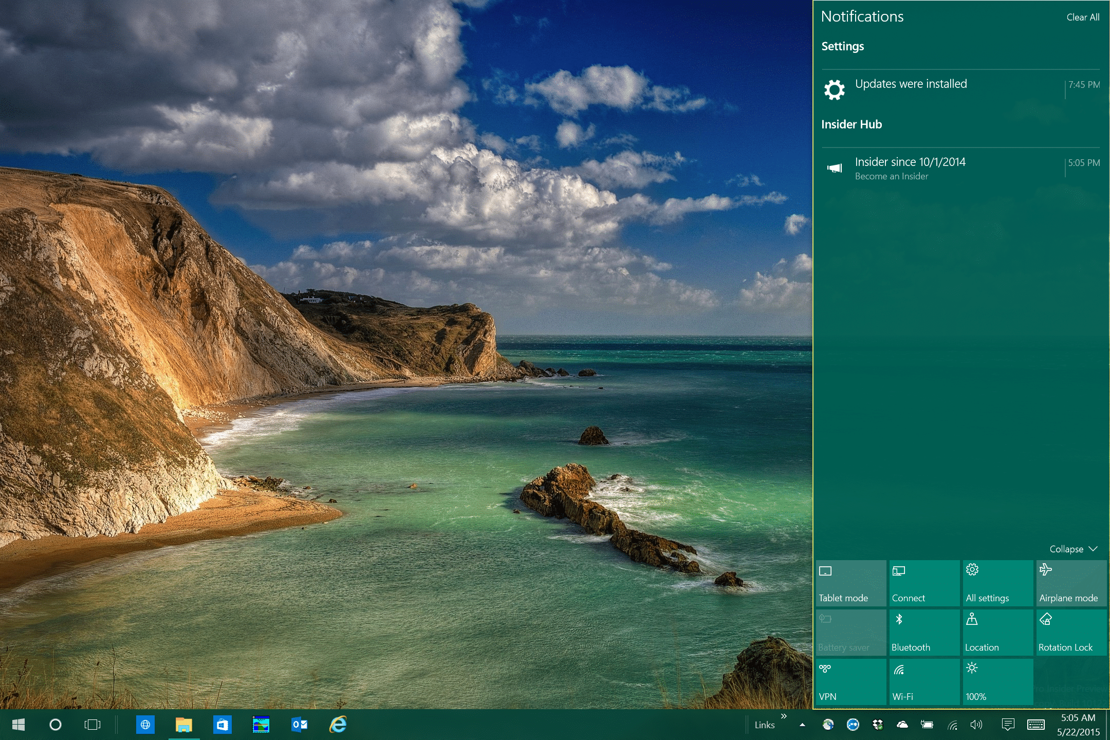Click the Links toolbar label

765,725
